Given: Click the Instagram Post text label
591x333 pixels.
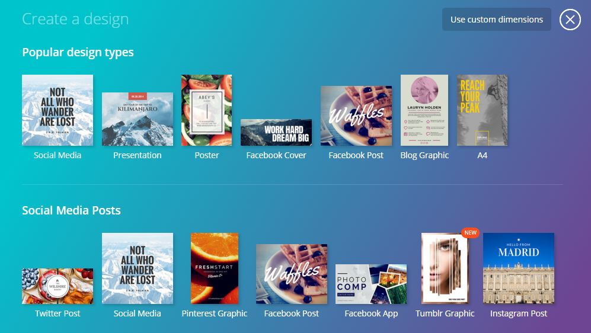Looking at the screenshot, I should [x=519, y=313].
